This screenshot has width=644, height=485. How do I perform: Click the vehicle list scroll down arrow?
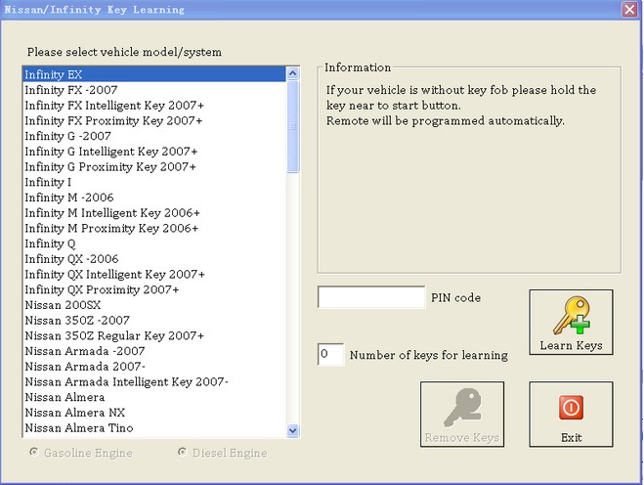click(293, 431)
